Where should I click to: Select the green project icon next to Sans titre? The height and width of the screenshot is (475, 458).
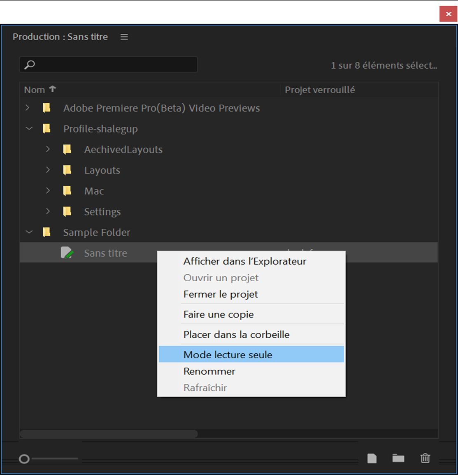67,253
